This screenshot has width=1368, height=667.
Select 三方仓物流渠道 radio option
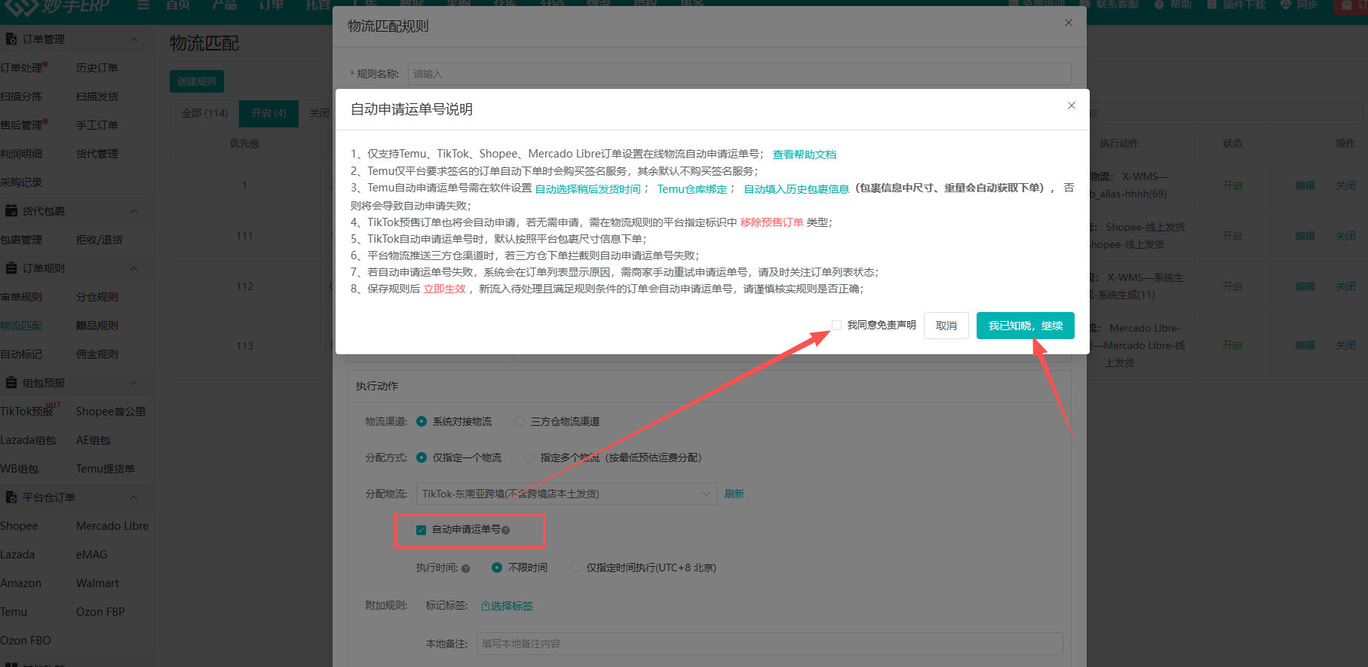(x=520, y=421)
